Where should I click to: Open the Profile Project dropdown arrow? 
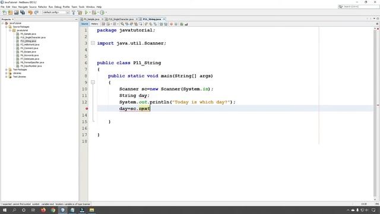point(106,12)
